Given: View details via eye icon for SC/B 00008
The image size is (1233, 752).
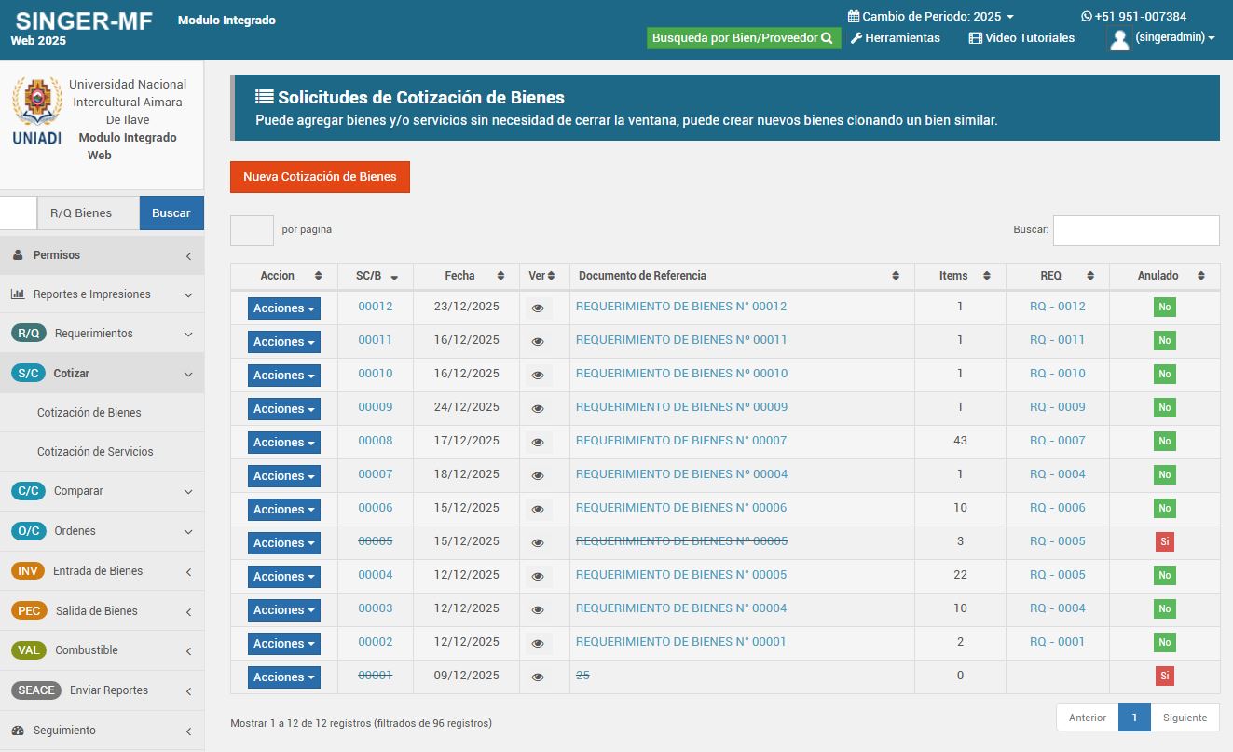Looking at the screenshot, I should click(538, 443).
